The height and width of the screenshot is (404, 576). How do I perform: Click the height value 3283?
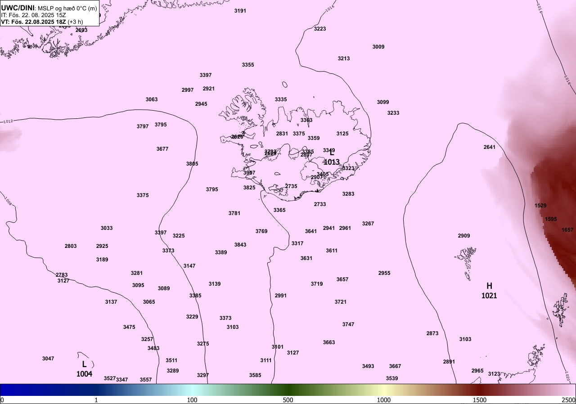pos(348,194)
